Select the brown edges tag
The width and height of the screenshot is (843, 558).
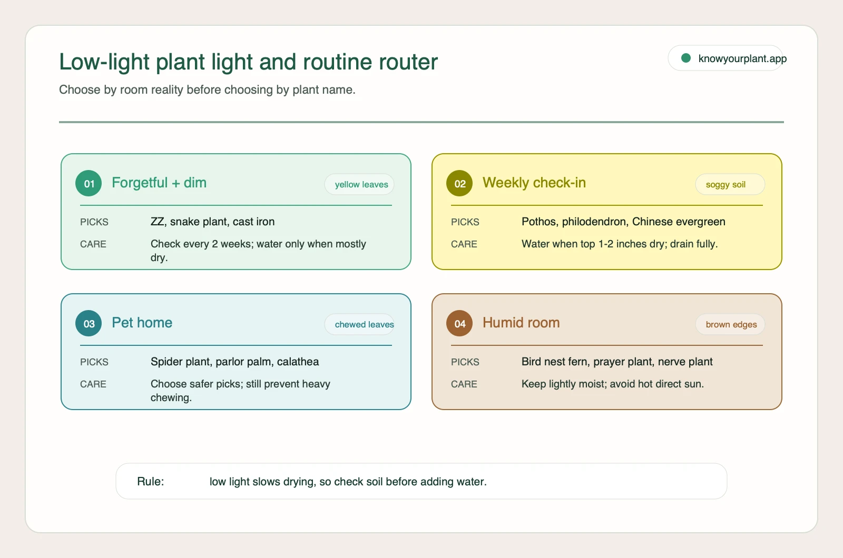(730, 324)
